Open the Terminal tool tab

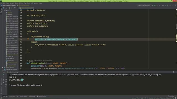pyautogui.click(x=32, y=96)
